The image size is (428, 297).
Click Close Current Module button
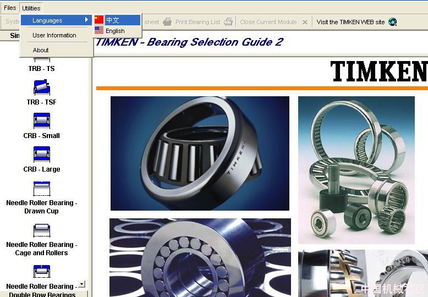(268, 22)
